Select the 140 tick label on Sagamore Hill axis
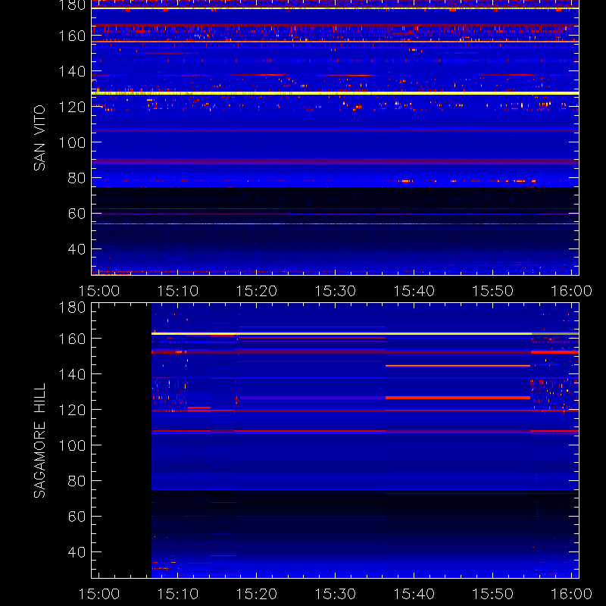This screenshot has height=606, width=606. click(72, 374)
